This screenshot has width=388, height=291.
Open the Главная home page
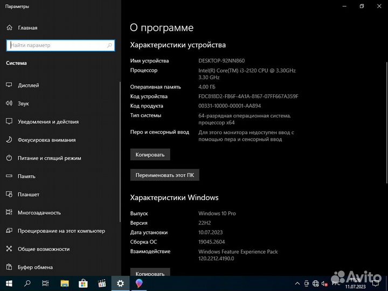(22, 27)
